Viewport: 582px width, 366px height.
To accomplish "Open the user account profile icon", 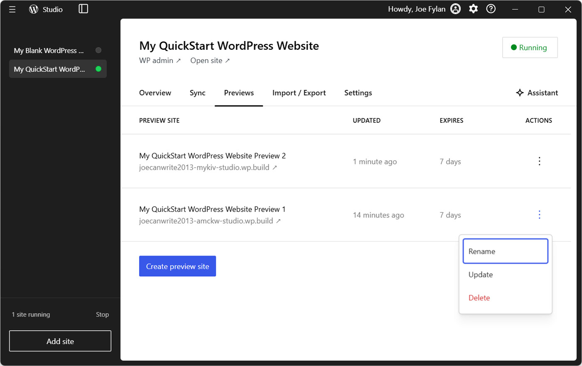I will coord(456,8).
